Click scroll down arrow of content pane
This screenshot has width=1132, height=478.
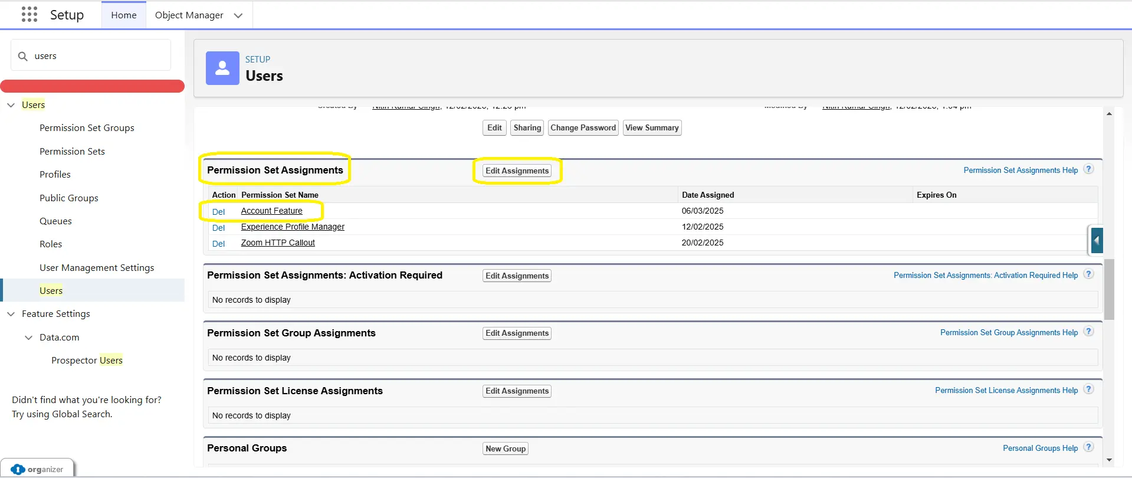click(x=1109, y=460)
